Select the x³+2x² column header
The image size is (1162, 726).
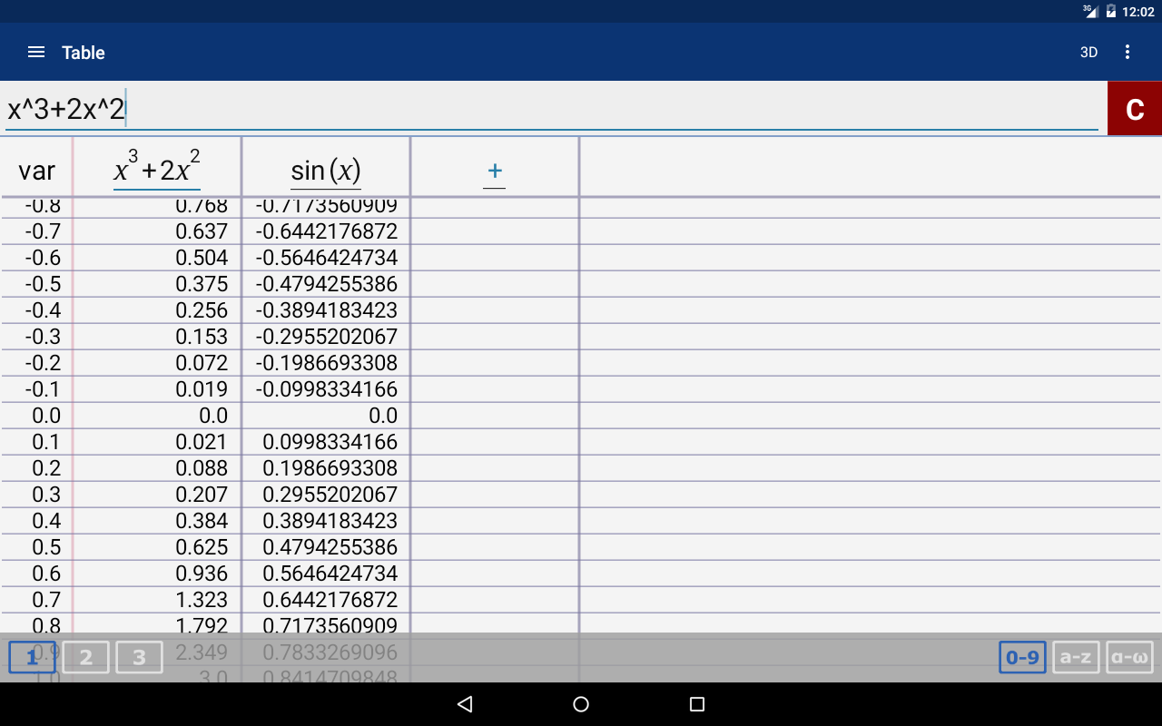[157, 171]
